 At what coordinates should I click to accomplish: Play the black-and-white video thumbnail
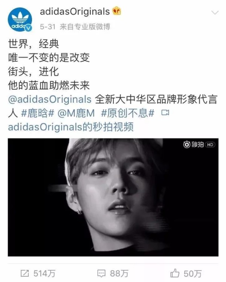coord(113,197)
